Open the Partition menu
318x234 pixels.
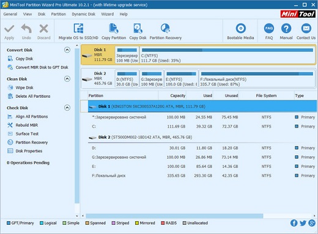coord(59,14)
